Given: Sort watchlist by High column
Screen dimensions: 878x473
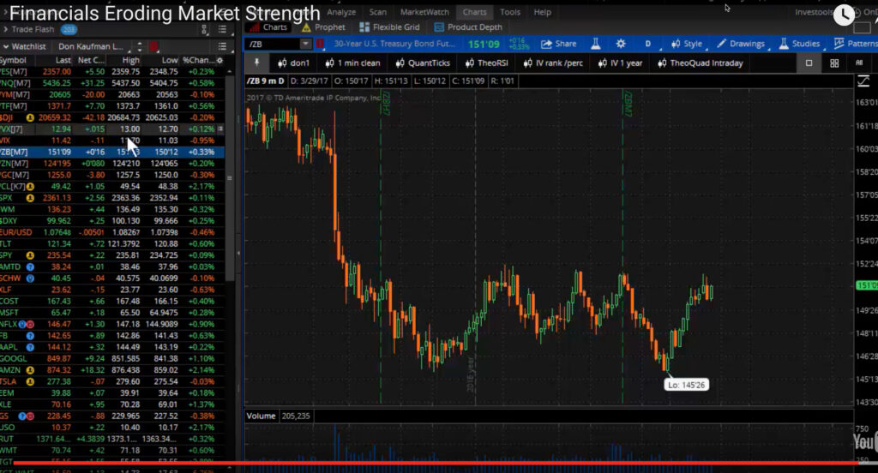Looking at the screenshot, I should 130,60.
